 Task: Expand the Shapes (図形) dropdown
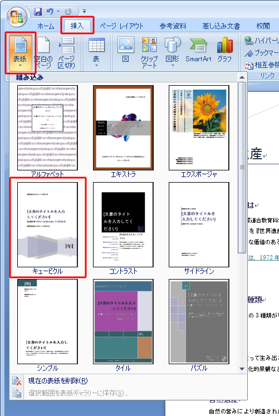[x=173, y=52]
